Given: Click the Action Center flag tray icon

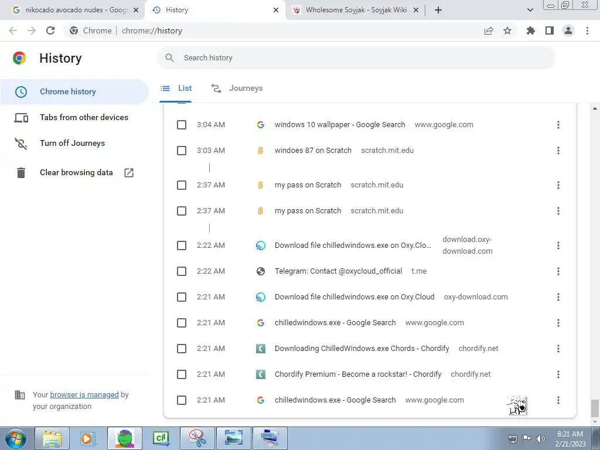Looking at the screenshot, I should (x=527, y=439).
